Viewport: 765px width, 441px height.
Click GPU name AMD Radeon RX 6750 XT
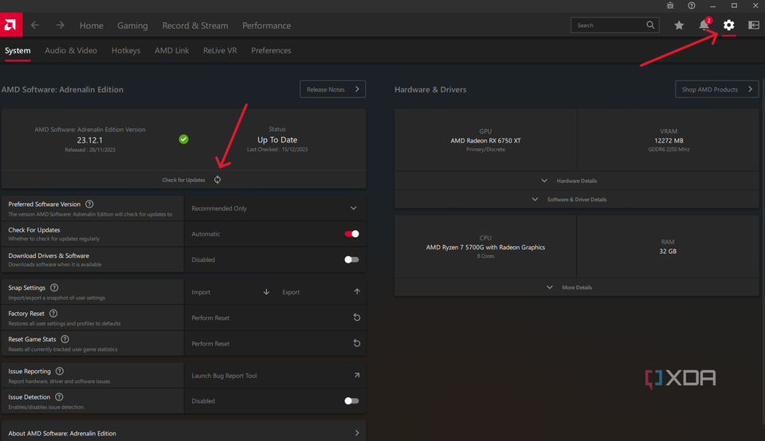click(x=485, y=140)
